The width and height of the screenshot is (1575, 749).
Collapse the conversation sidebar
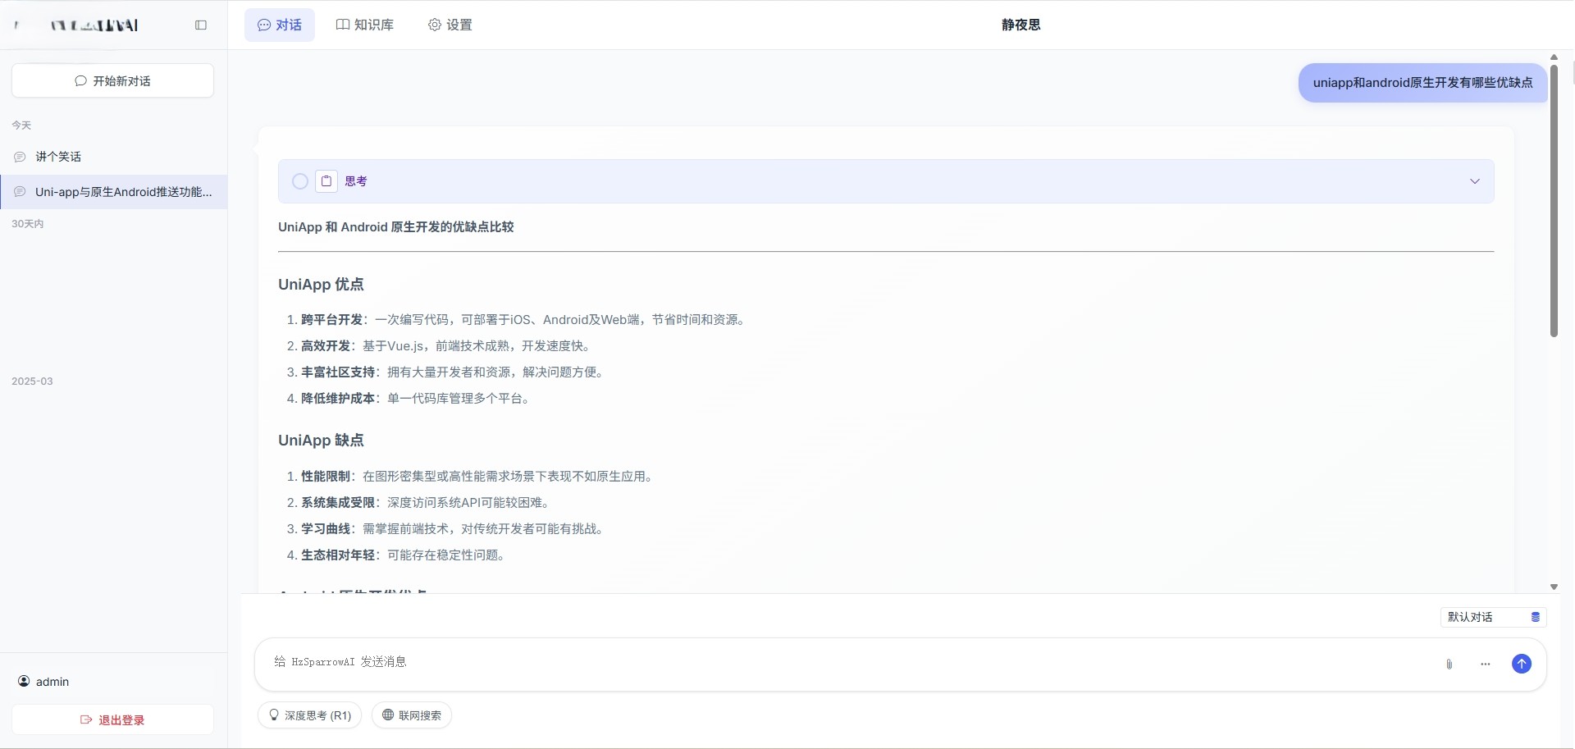coord(201,25)
